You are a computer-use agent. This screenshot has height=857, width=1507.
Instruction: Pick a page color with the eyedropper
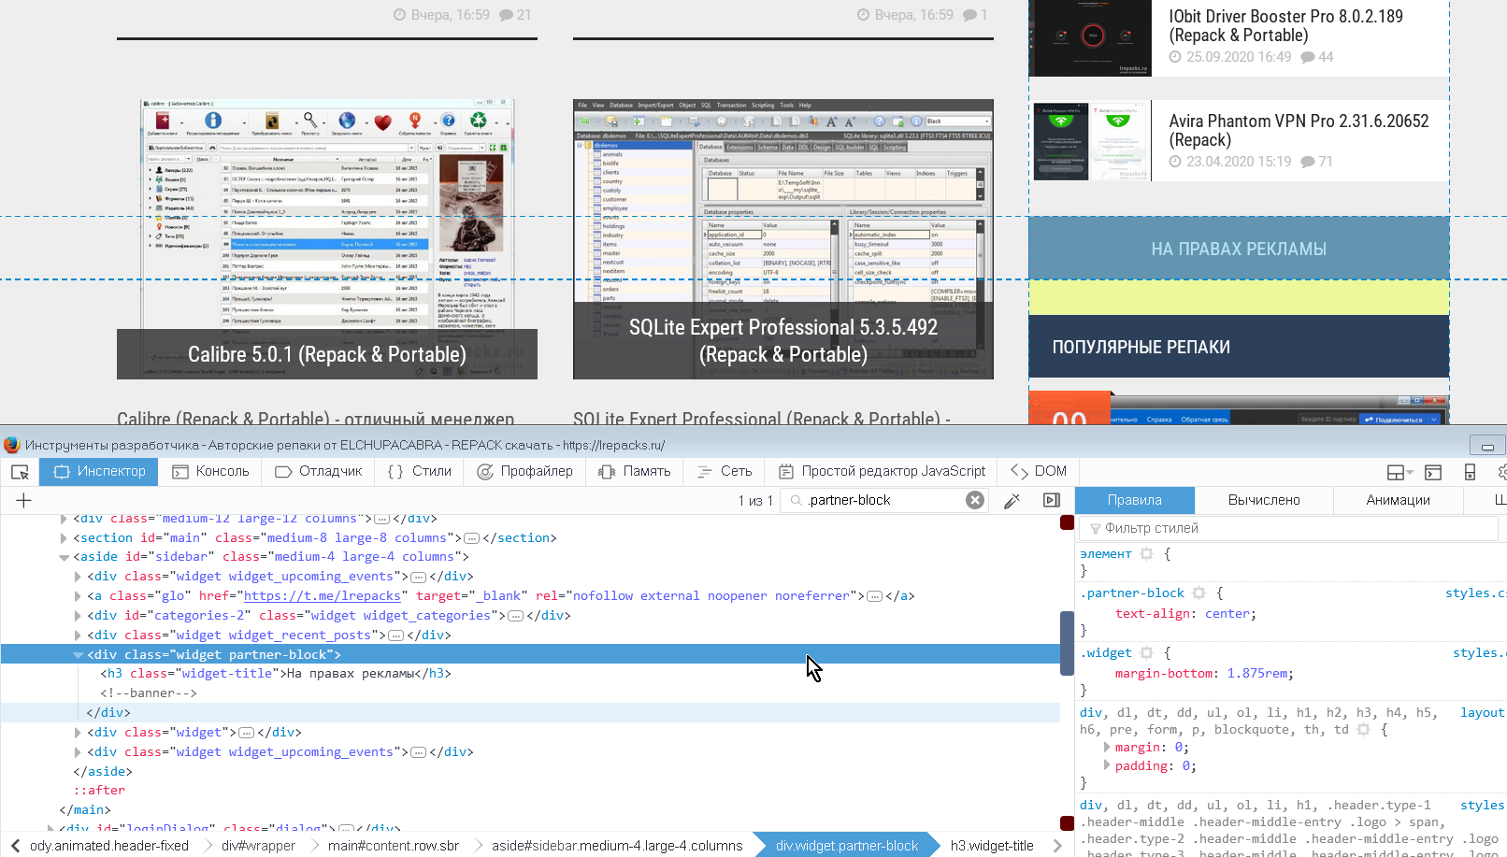(1012, 500)
